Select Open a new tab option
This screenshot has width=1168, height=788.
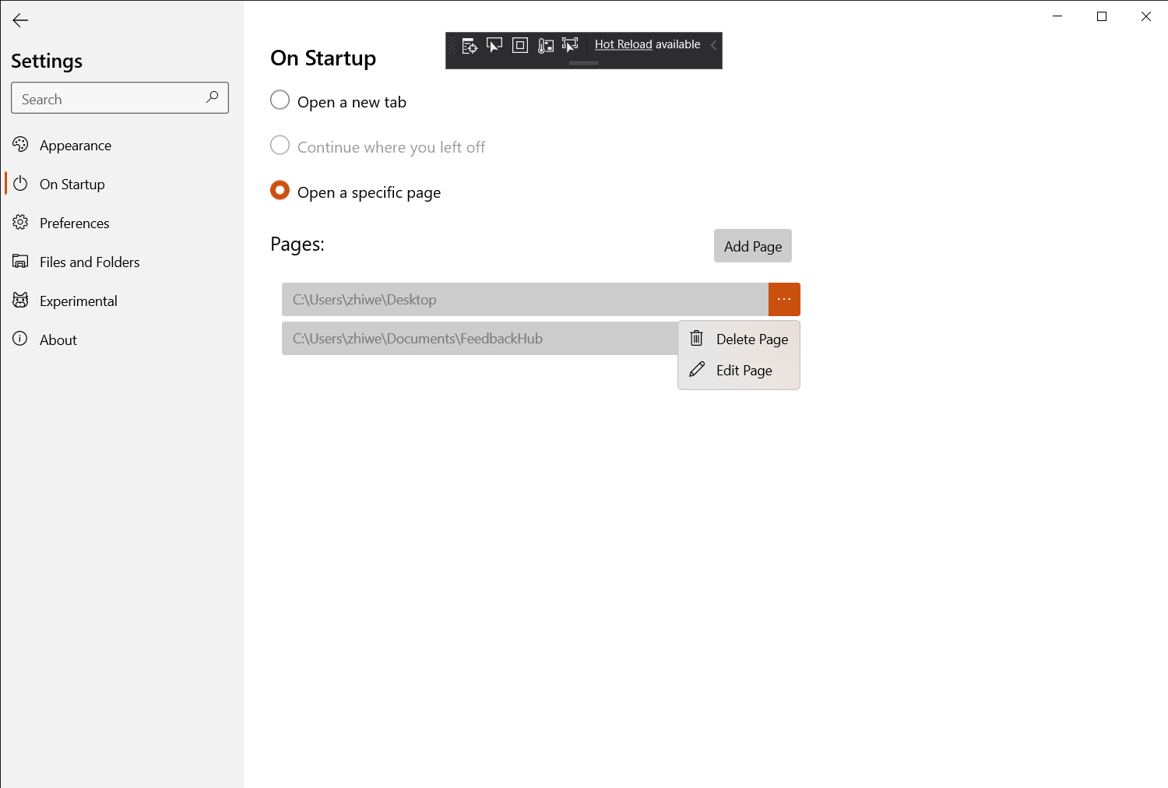(x=338, y=101)
